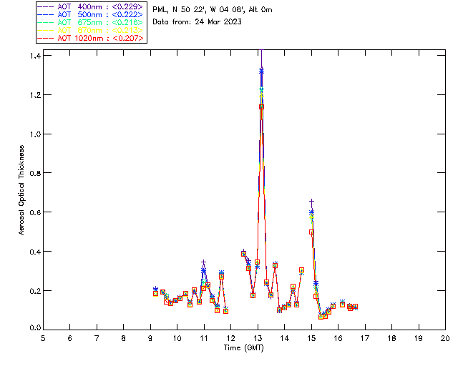Click the 1.2 y-axis tick label

click(x=35, y=95)
